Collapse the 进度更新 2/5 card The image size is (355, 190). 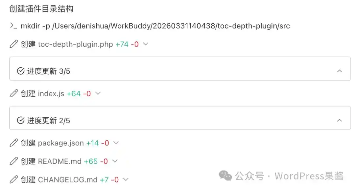point(340,120)
